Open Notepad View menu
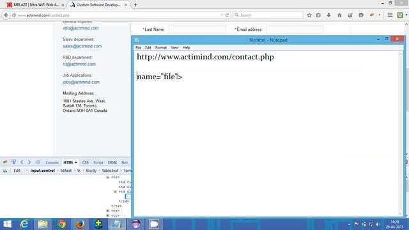 pyautogui.click(x=174, y=48)
